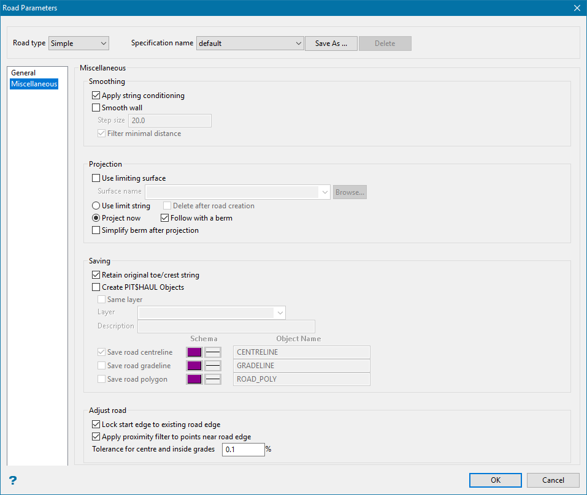Cancel the Road Parameters dialog

[x=553, y=480]
